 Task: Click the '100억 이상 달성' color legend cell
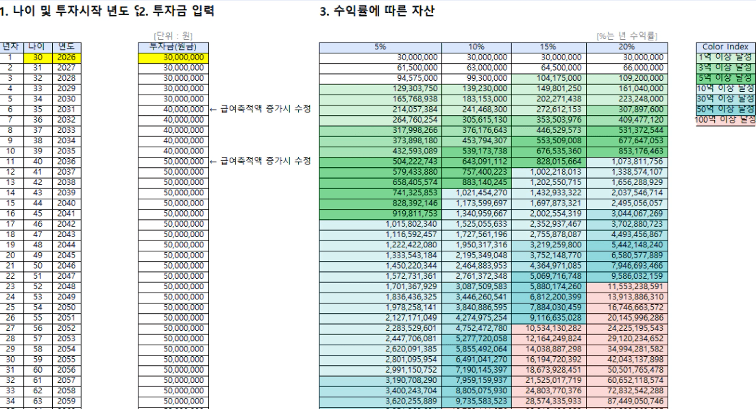pos(726,120)
